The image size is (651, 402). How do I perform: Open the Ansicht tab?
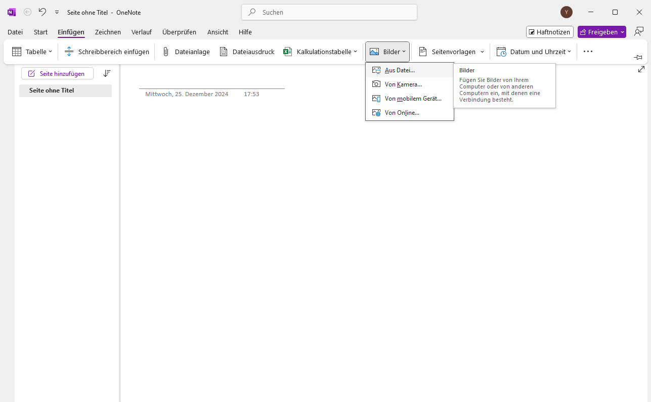(218, 32)
